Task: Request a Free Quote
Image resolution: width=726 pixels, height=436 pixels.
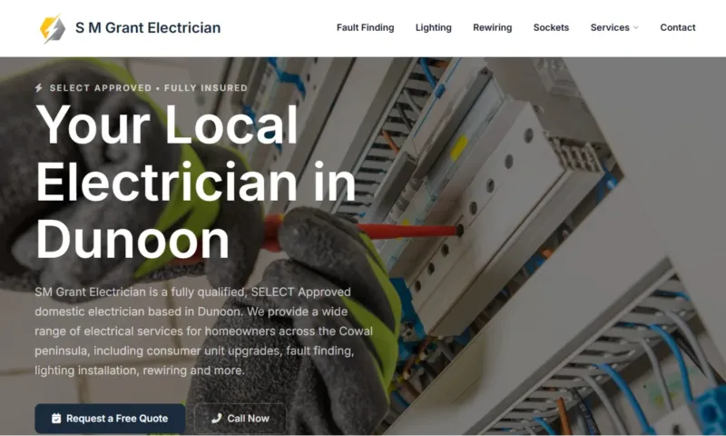Action: [110, 419]
